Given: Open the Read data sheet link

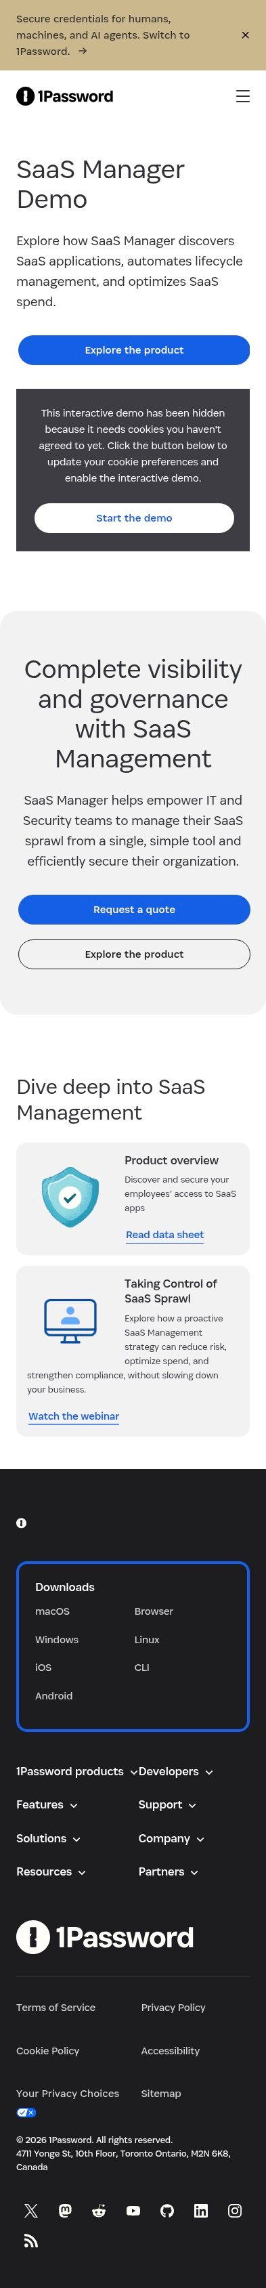Looking at the screenshot, I should tap(165, 1235).
